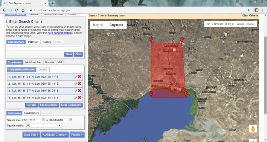Reload the page with the refresh icon

[x=17, y=10]
